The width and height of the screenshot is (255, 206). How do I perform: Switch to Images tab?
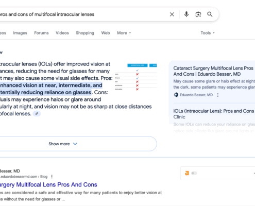tap(20, 33)
